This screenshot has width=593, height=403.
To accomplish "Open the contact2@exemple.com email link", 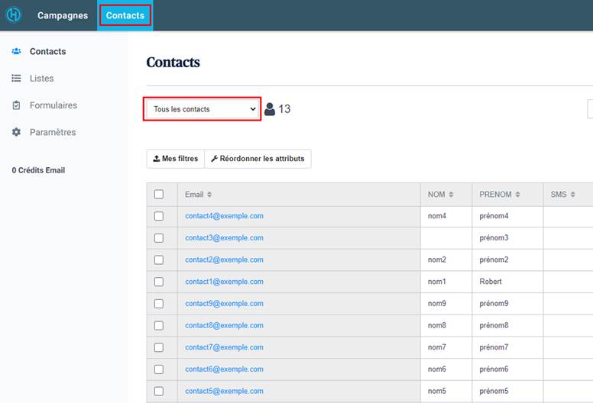I will tap(224, 260).
